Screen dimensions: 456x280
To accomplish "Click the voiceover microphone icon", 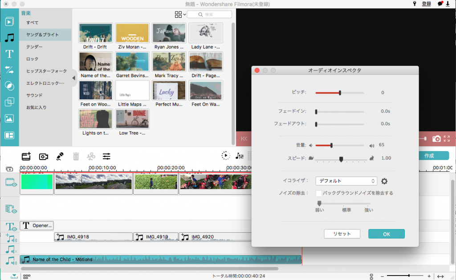I will 60,156.
